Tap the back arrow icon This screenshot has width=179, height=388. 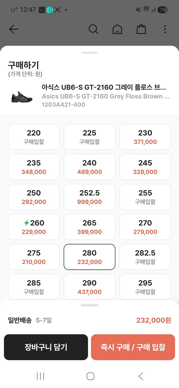[x=13, y=29]
